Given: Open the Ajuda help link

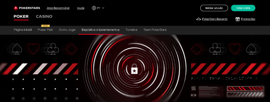Looking at the screenshot, I should tap(81, 8).
